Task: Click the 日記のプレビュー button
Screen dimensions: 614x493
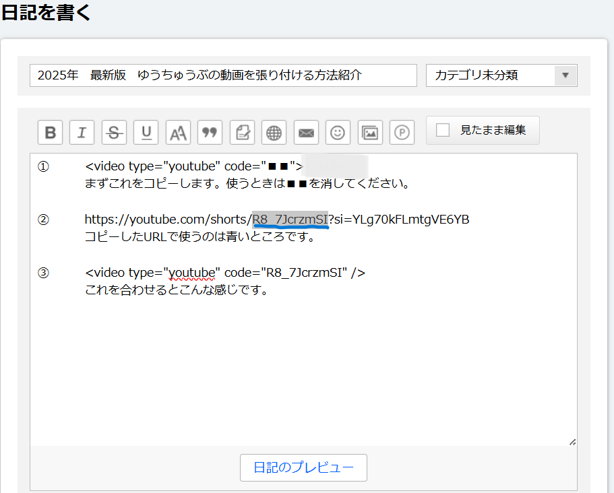Action: [x=303, y=467]
